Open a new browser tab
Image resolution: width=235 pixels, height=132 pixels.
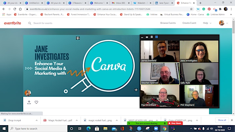pyautogui.click(x=200, y=3)
